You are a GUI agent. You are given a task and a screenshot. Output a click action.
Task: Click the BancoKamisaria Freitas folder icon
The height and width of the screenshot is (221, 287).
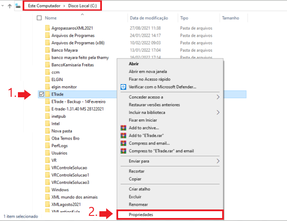click(47, 64)
